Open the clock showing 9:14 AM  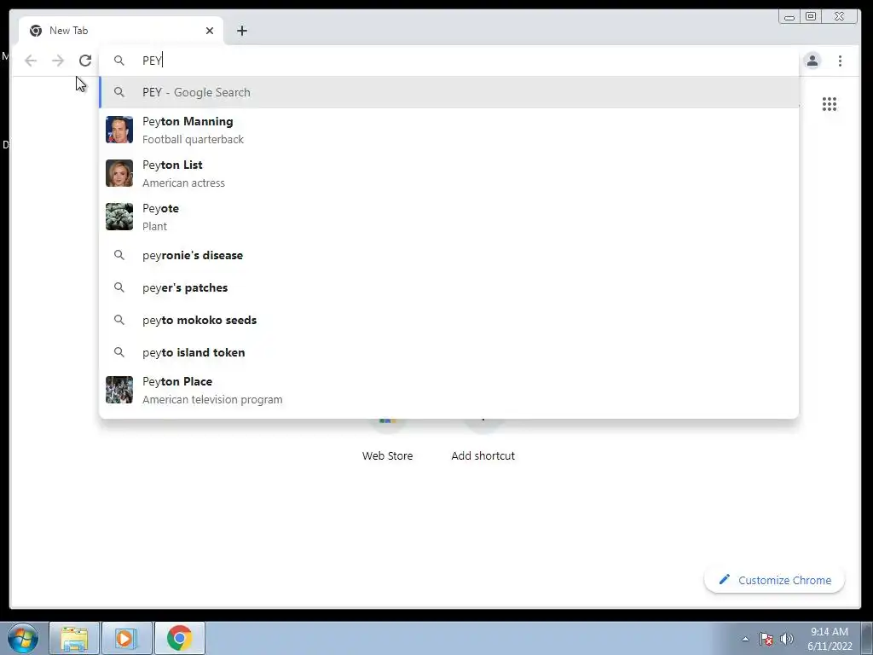point(829,639)
